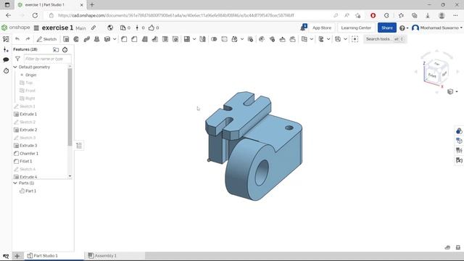Select the Revolve tool
This screenshot has height=261, width=464.
click(x=76, y=39)
